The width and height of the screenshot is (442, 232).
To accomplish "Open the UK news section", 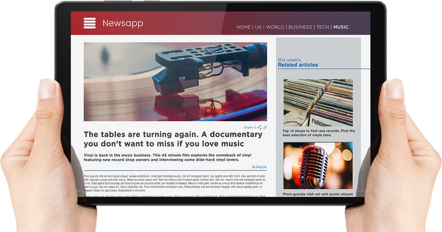I will 258,27.
